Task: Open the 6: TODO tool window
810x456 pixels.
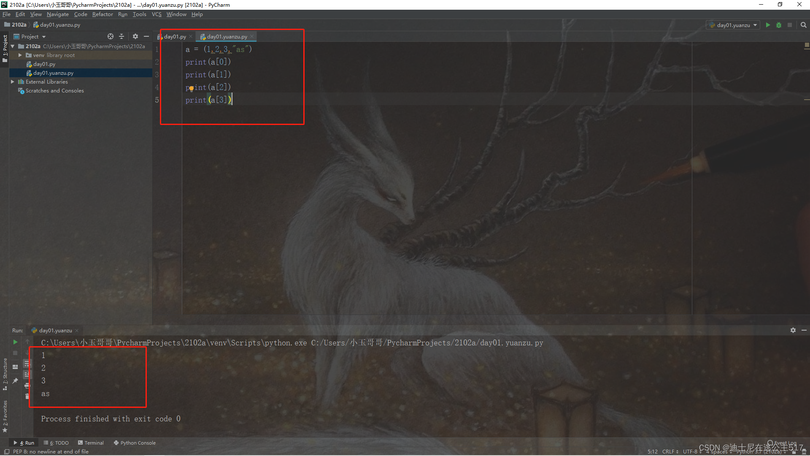Action: point(56,443)
